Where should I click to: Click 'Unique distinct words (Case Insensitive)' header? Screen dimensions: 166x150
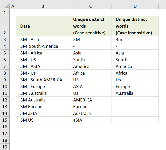point(135,26)
